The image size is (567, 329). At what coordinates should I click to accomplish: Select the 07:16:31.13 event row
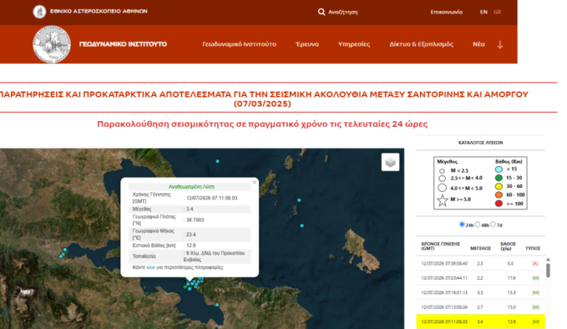[481, 293]
